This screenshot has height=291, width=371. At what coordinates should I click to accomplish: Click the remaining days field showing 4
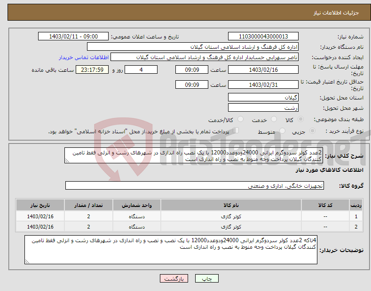tap(141, 69)
